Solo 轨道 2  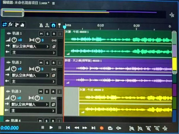[x=47, y=62]
